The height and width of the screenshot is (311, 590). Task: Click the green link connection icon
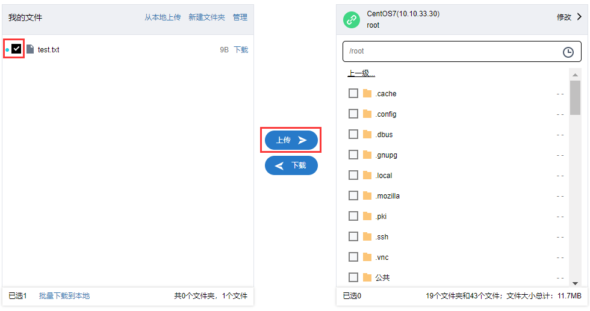coord(352,20)
